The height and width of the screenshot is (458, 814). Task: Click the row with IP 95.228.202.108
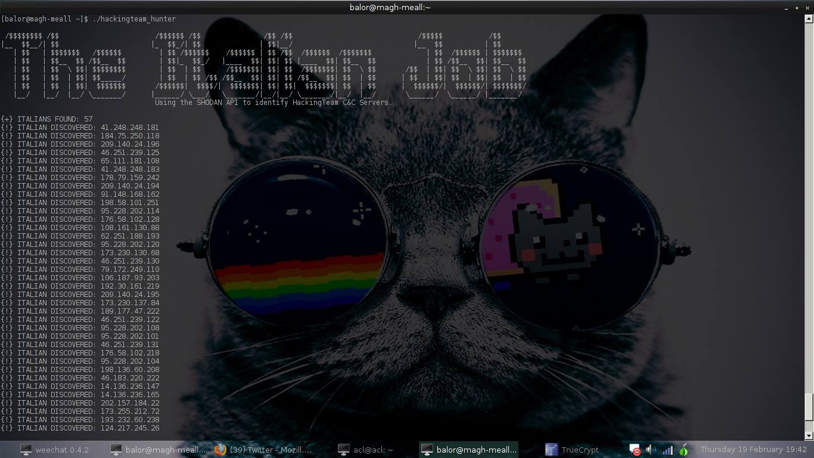pyautogui.click(x=80, y=328)
